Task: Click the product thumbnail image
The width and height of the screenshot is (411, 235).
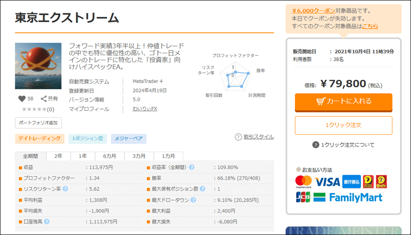Action: point(38,66)
